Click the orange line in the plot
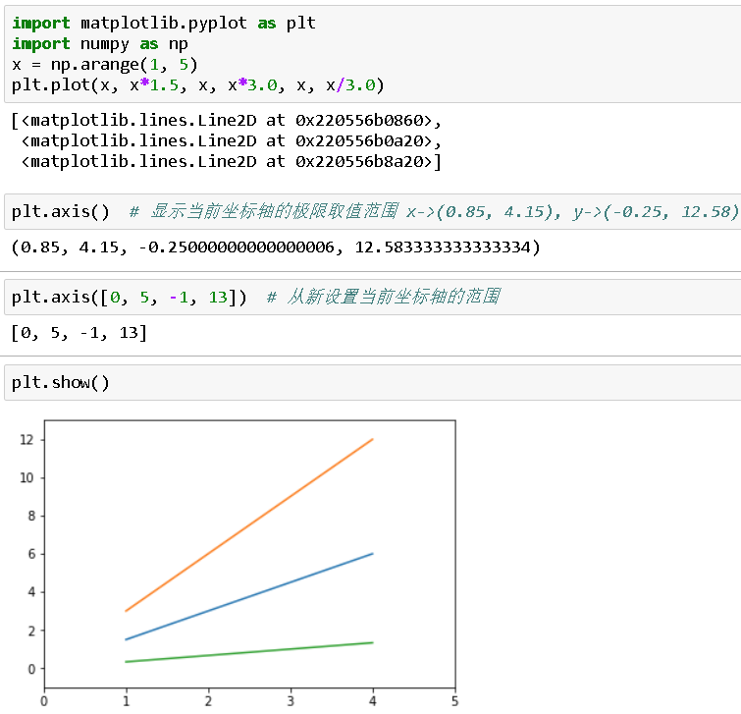Viewport: 741px width, 714px height. pos(249,524)
